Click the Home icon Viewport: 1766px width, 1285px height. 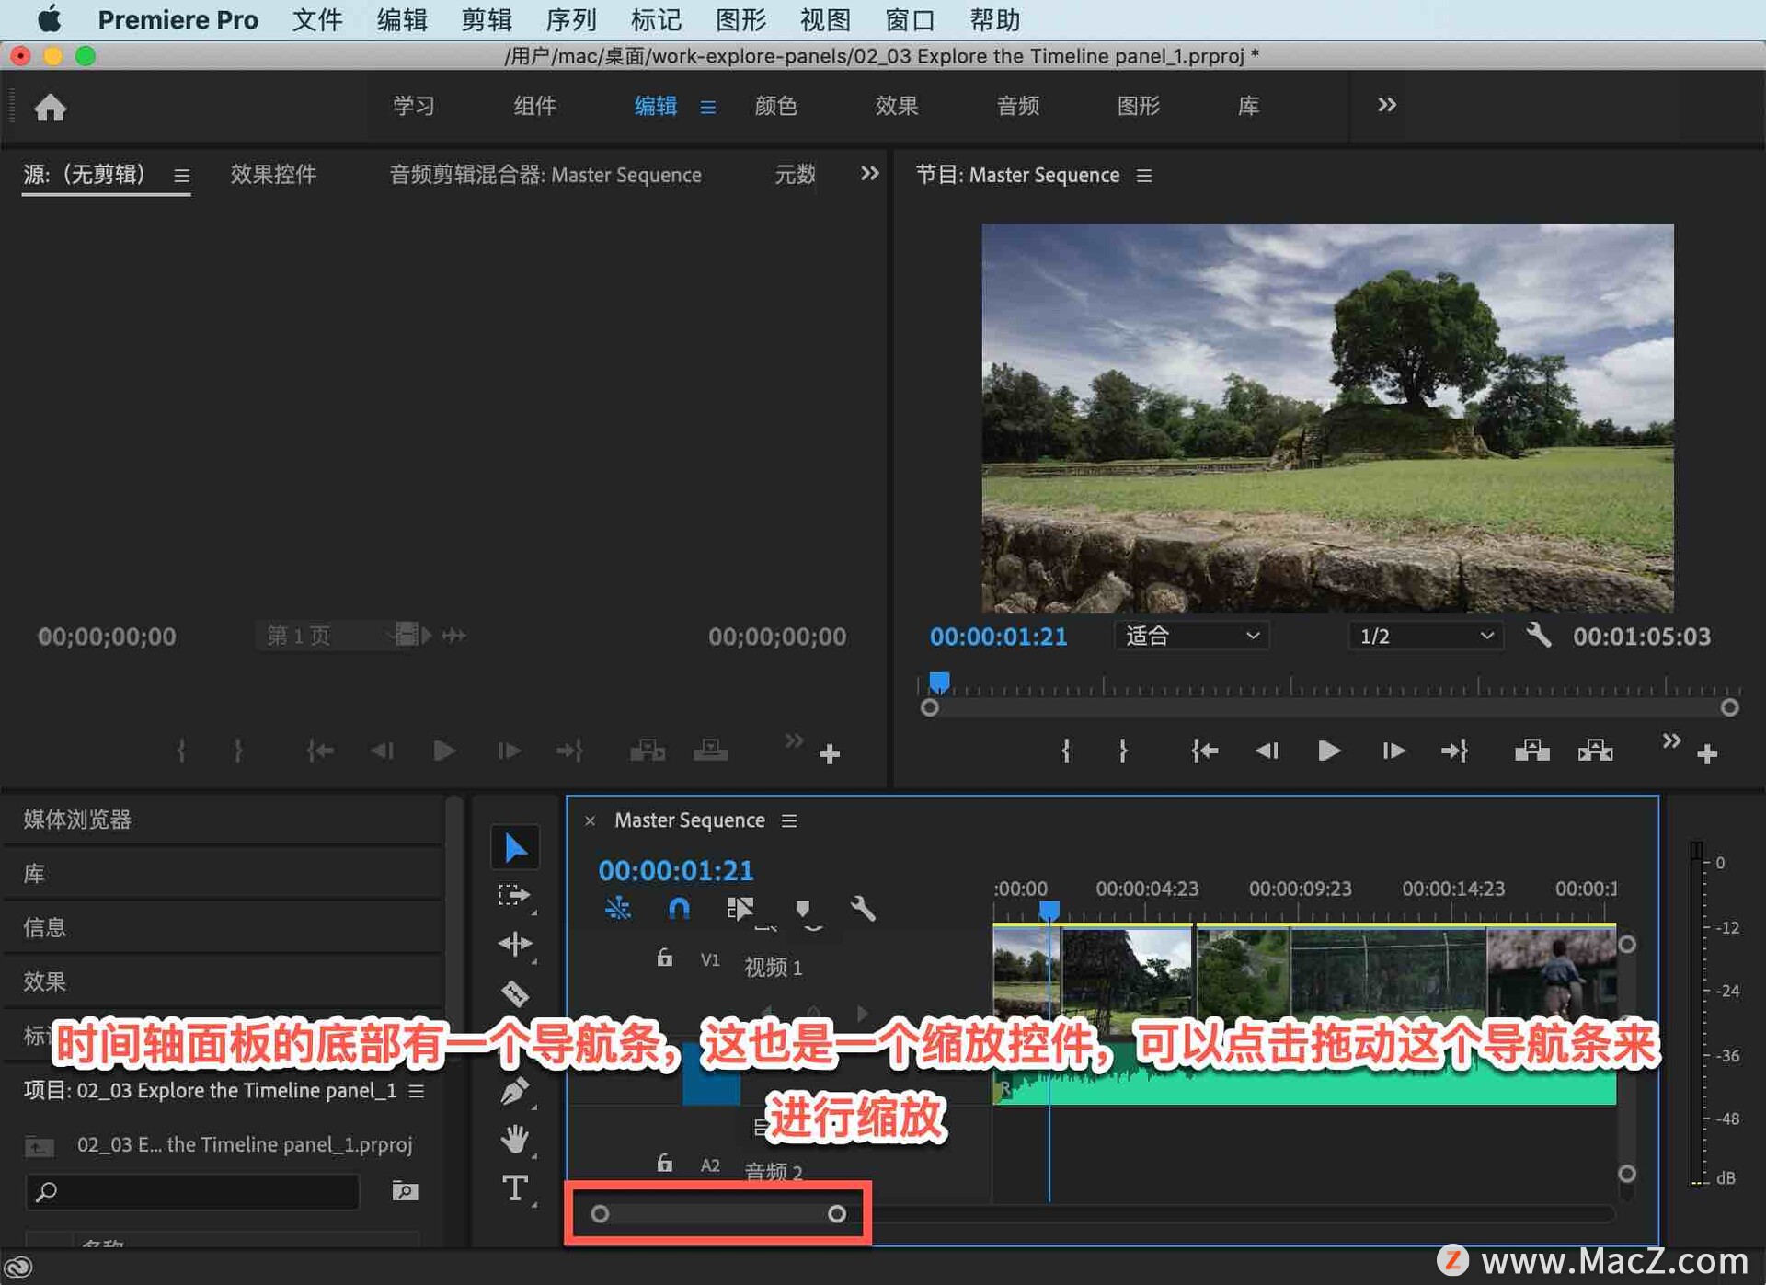coord(50,108)
